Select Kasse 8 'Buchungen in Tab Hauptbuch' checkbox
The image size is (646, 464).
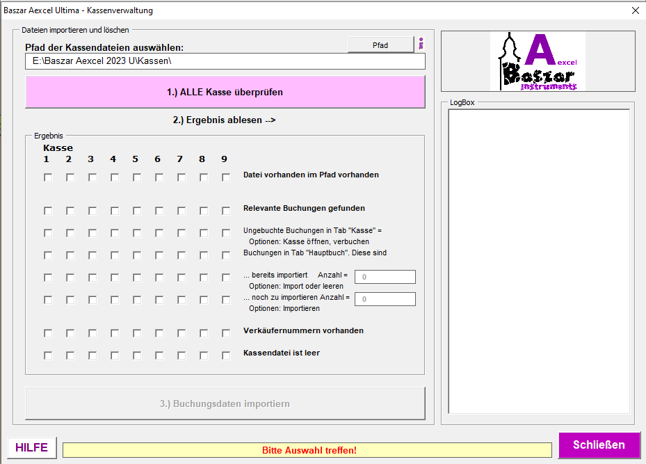(204, 255)
